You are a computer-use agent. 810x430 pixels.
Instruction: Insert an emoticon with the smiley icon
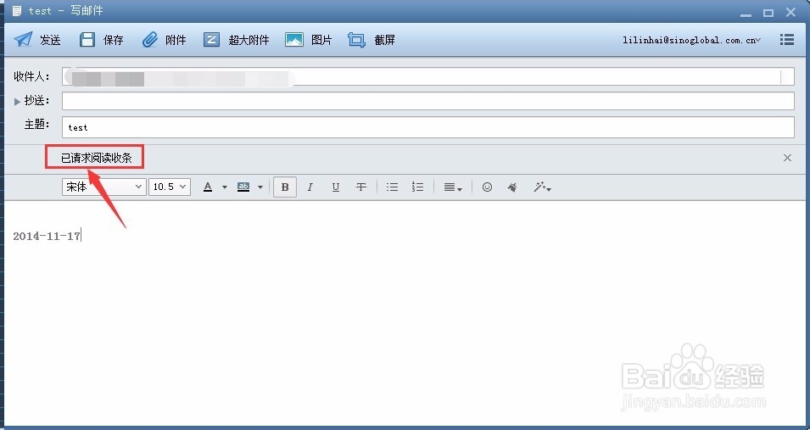[x=487, y=187]
